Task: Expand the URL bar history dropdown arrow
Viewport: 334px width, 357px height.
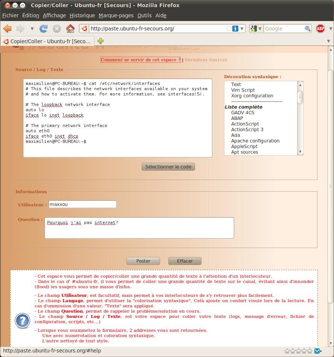Action: click(242, 29)
